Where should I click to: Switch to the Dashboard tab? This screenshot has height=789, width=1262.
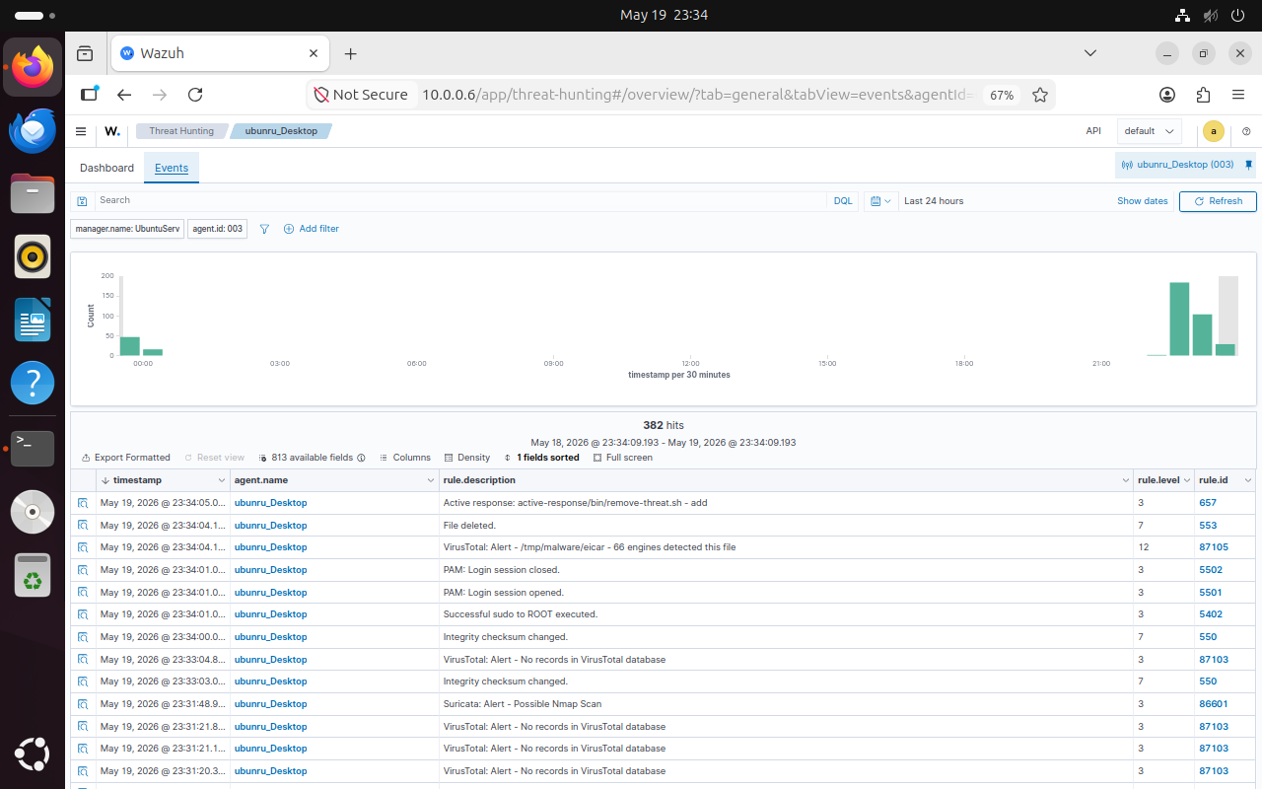point(106,169)
